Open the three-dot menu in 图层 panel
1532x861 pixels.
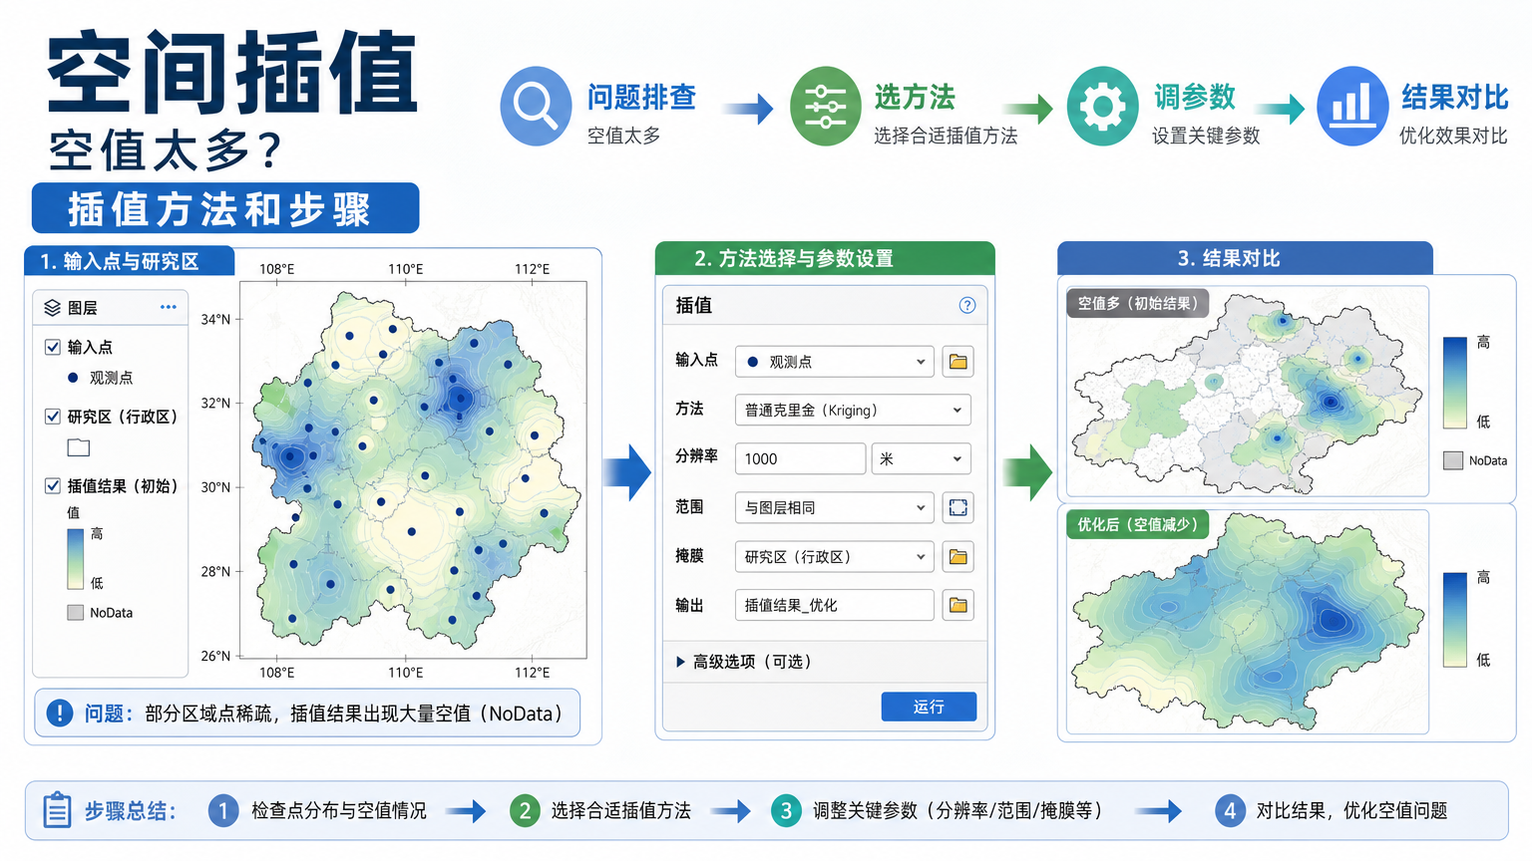point(168,307)
